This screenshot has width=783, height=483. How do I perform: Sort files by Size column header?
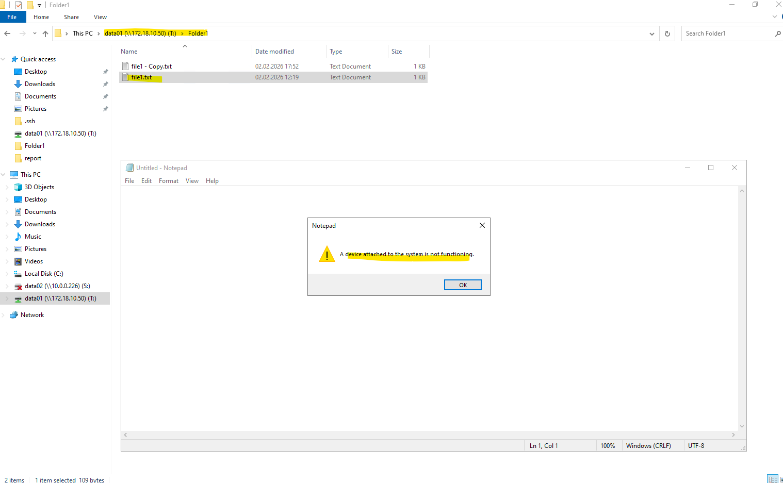point(409,52)
